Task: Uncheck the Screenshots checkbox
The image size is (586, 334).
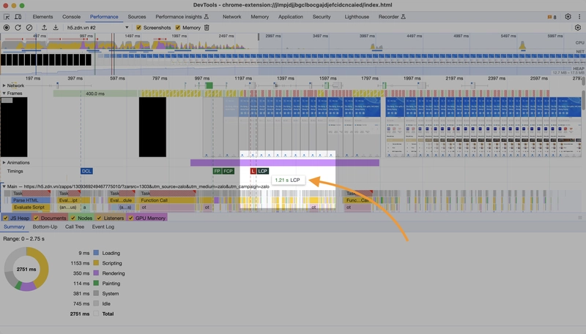Action: pos(138,28)
